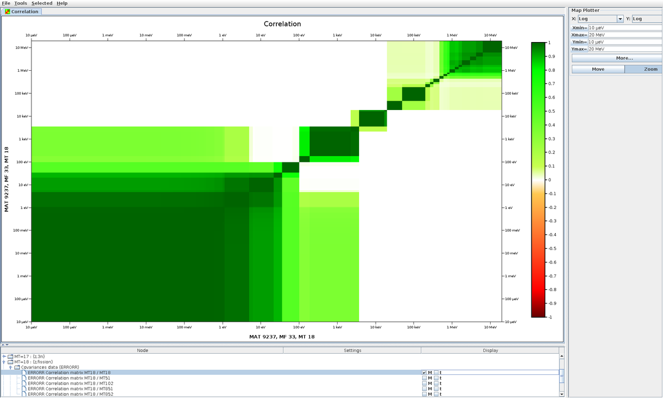Open the Selected menu
663x398 pixels.
coord(42,3)
